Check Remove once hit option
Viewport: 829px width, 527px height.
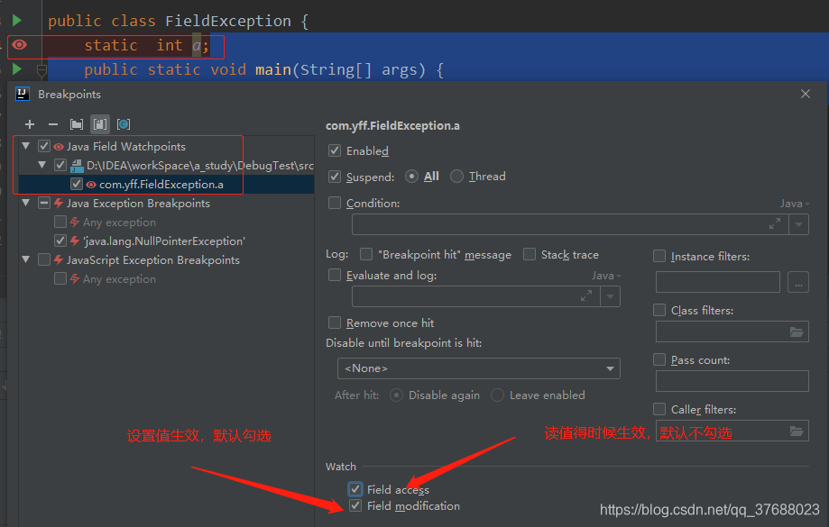(335, 323)
